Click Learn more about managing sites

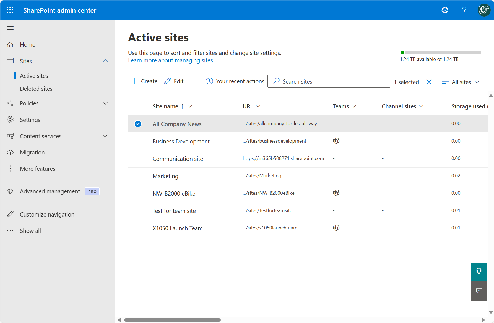click(x=170, y=60)
